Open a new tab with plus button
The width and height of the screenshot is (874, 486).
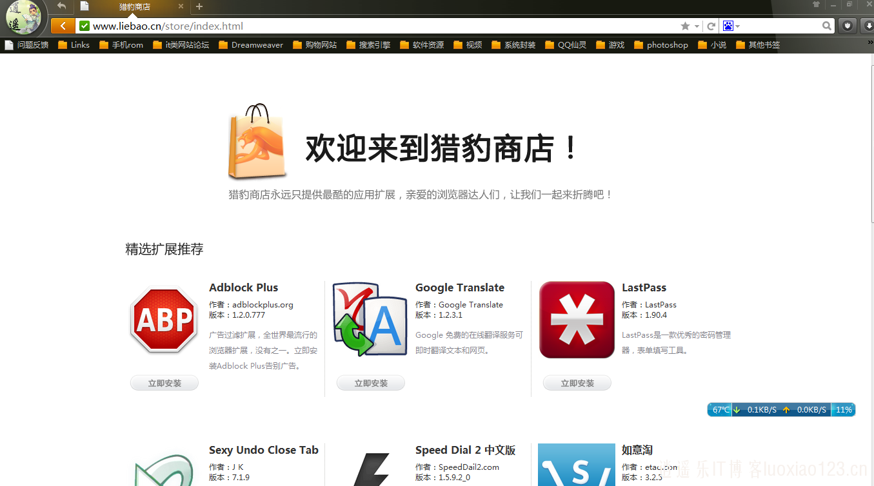pos(199,6)
